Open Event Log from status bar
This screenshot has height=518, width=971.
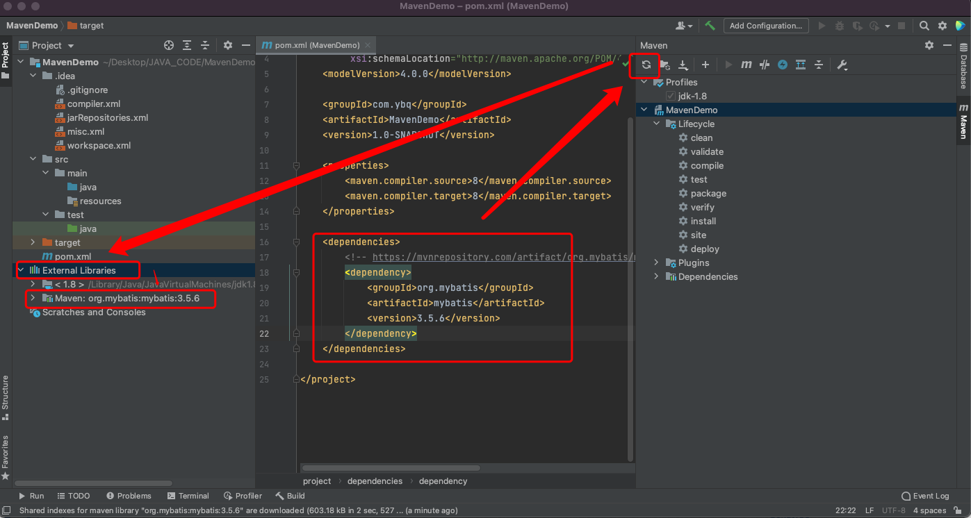click(924, 496)
